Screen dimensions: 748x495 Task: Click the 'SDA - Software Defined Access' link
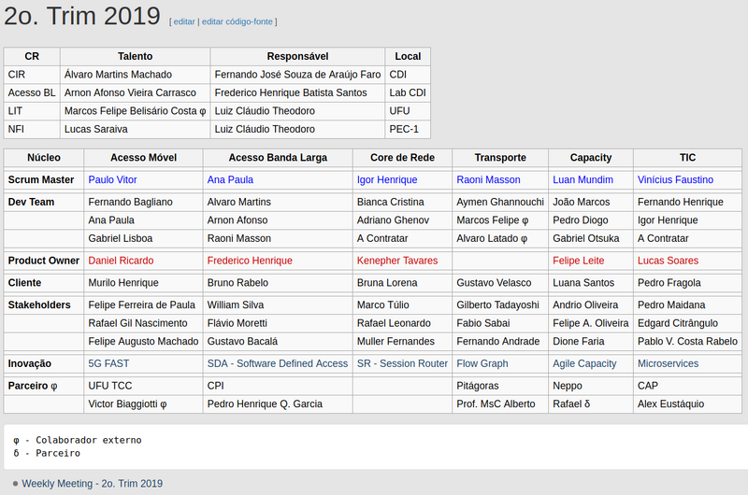pyautogui.click(x=277, y=363)
